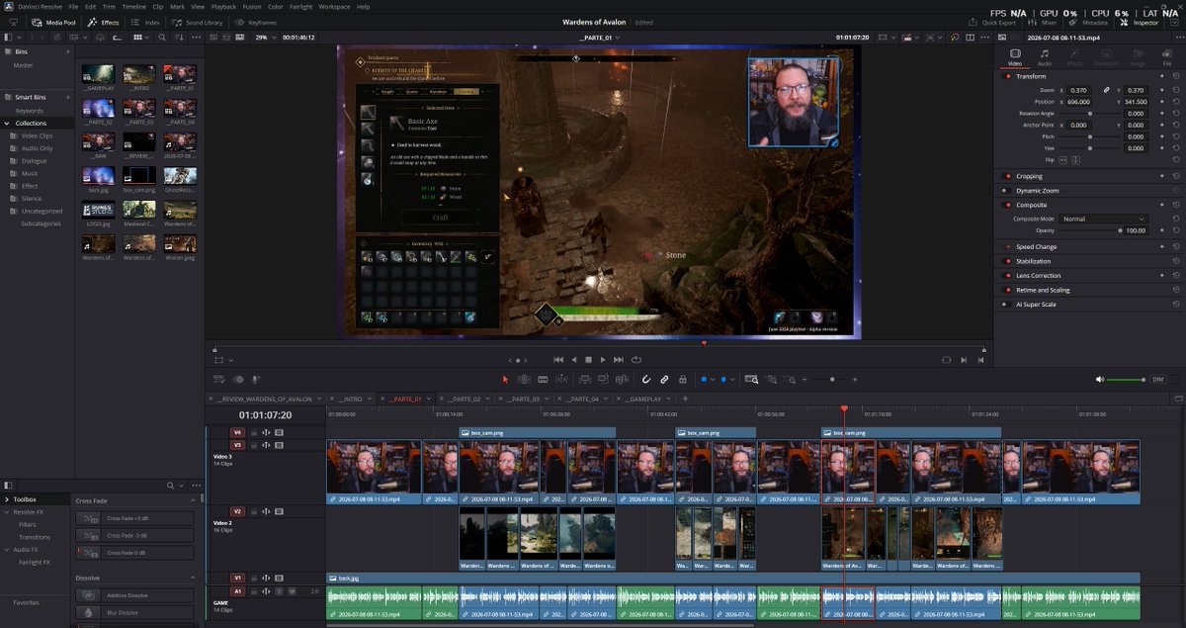
Task: Click the sort order icon in Media Pool
Action: [x=179, y=38]
